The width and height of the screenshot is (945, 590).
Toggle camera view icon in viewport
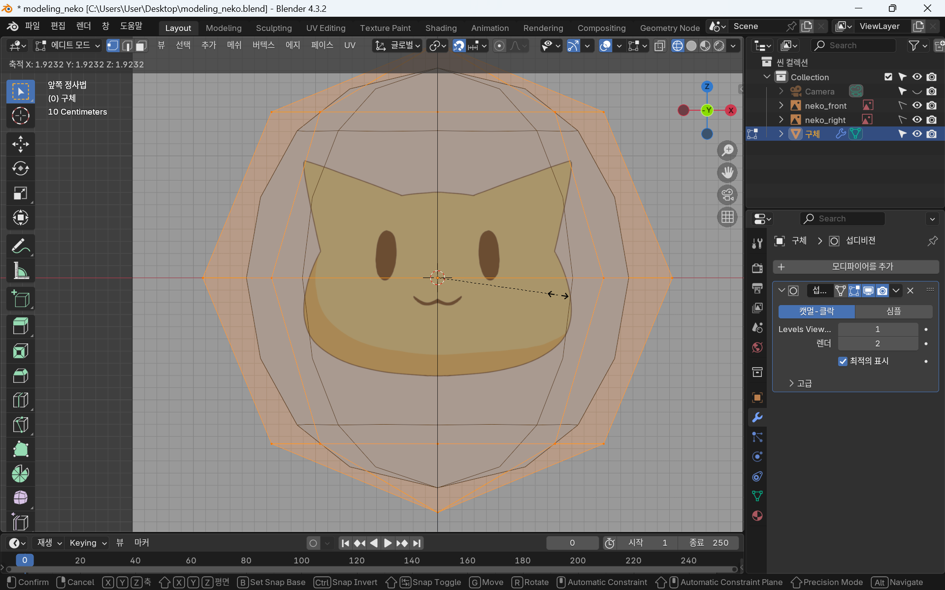coord(727,195)
